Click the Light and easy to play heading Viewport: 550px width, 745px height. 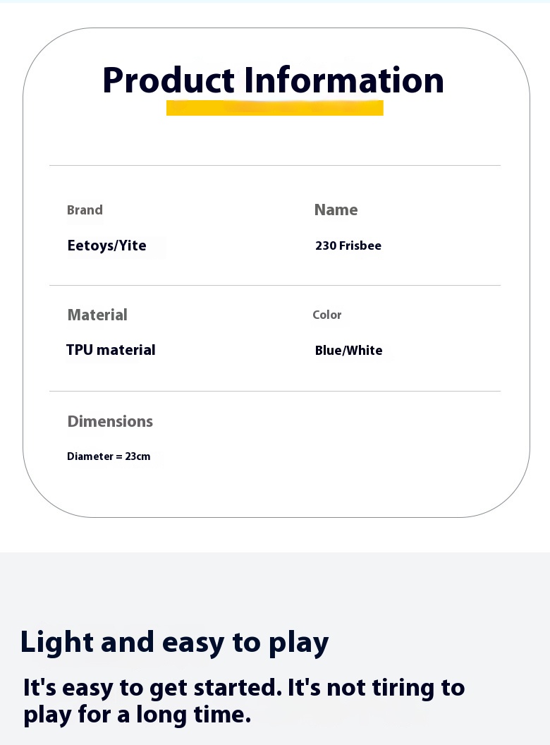coord(174,643)
